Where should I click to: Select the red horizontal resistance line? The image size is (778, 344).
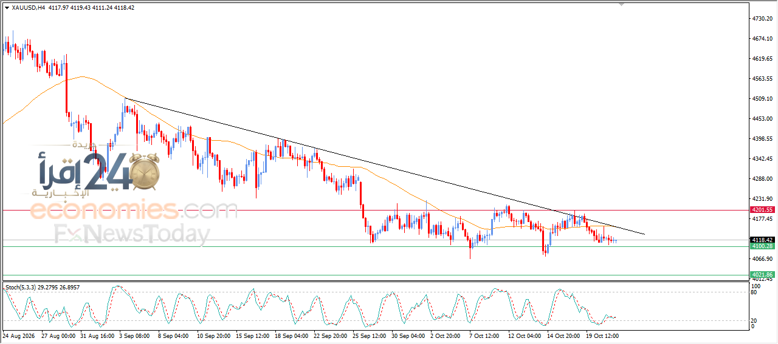coord(375,210)
